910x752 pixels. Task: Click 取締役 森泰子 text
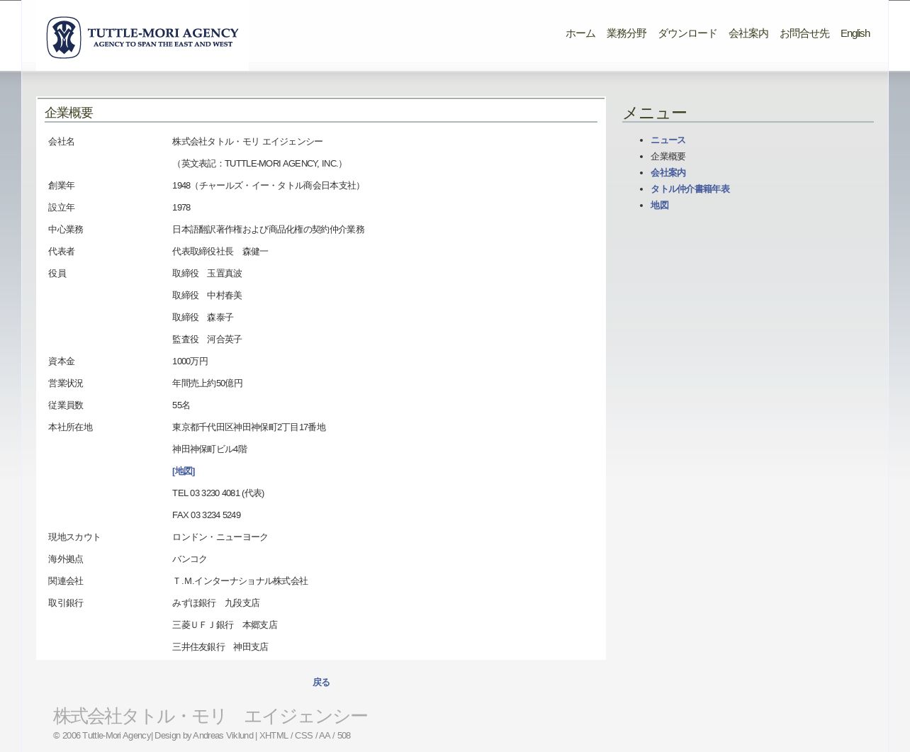pyautogui.click(x=203, y=318)
